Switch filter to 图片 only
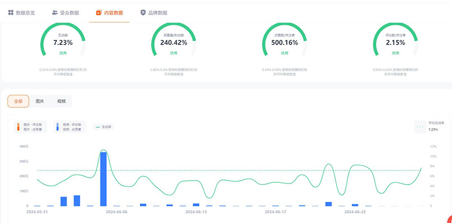The height and width of the screenshot is (223, 452). pos(40,101)
